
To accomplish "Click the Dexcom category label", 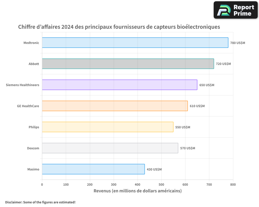I will (33, 148).
